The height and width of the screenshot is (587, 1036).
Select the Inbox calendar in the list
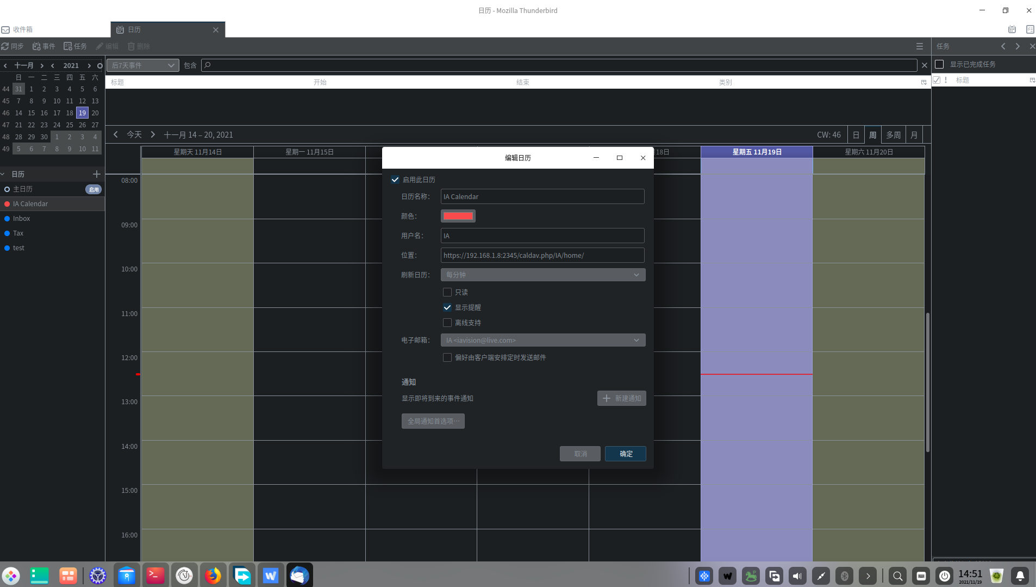(52, 219)
